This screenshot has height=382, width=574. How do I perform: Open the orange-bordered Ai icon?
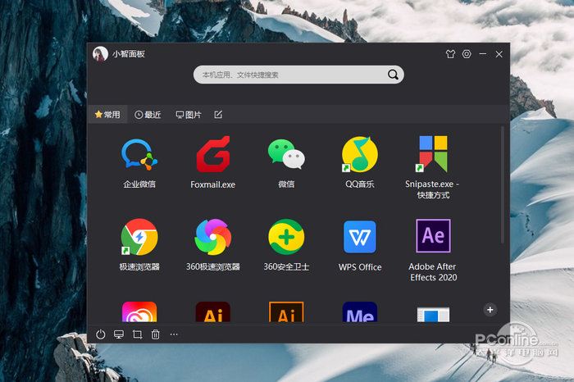click(286, 312)
